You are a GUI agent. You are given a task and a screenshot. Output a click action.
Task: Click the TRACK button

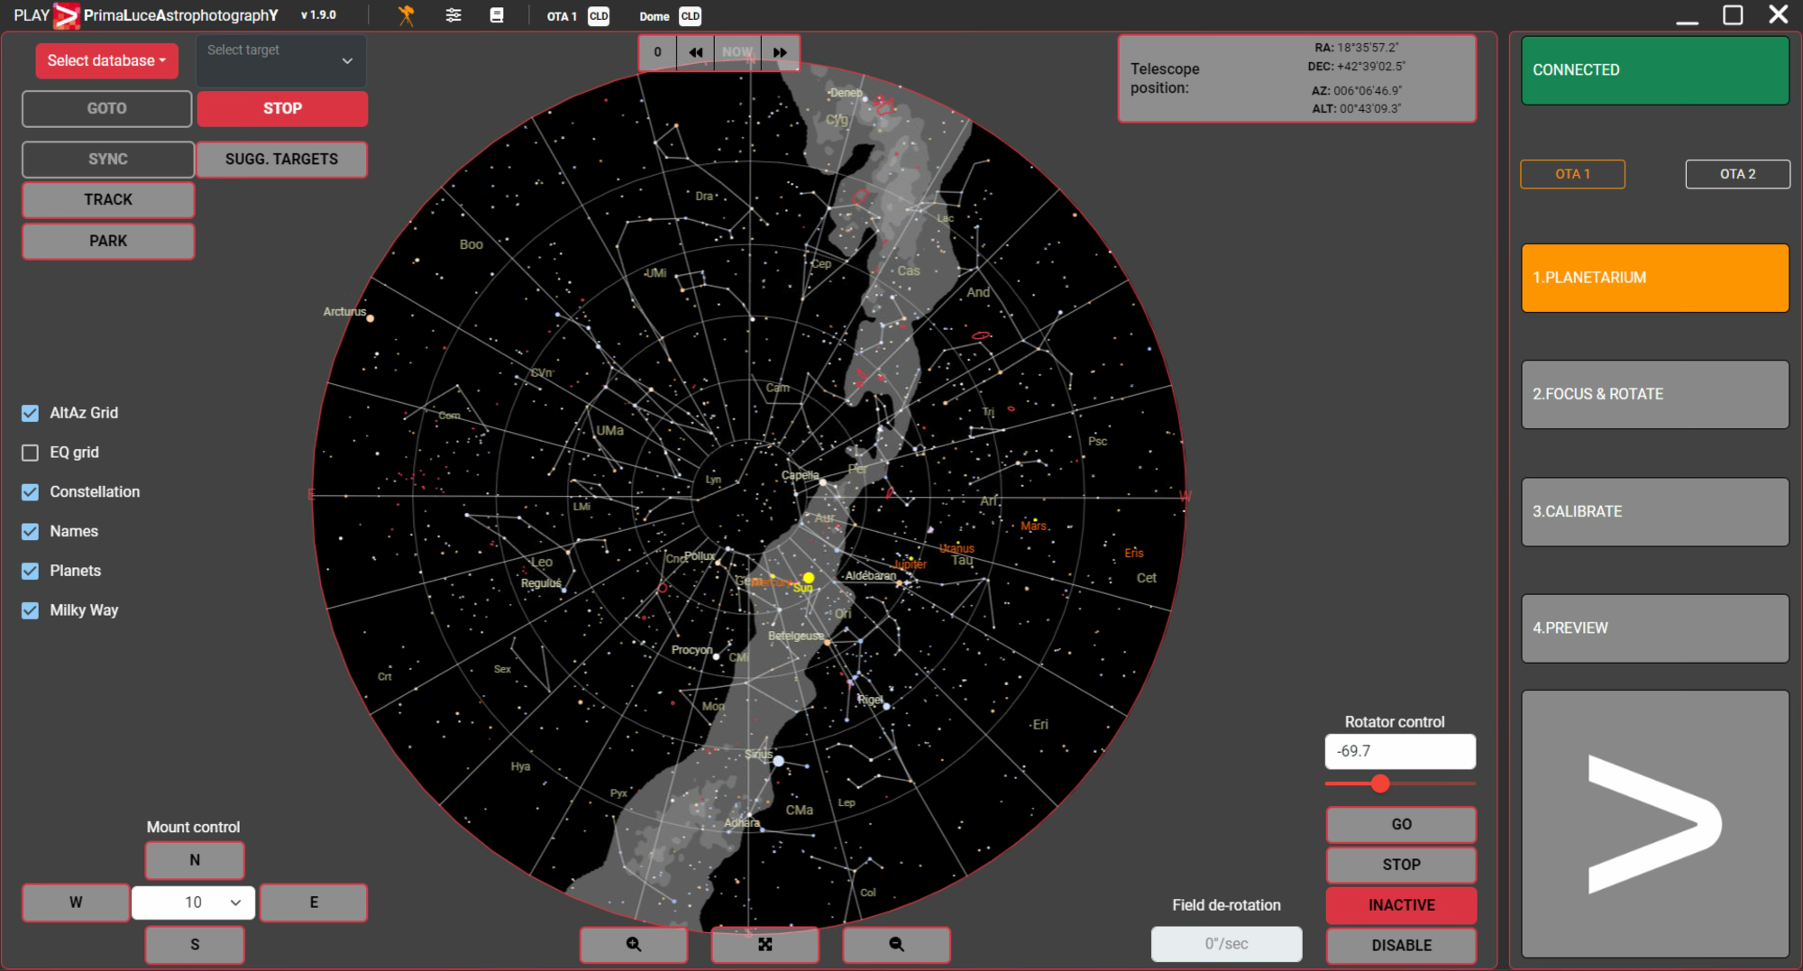coord(108,199)
